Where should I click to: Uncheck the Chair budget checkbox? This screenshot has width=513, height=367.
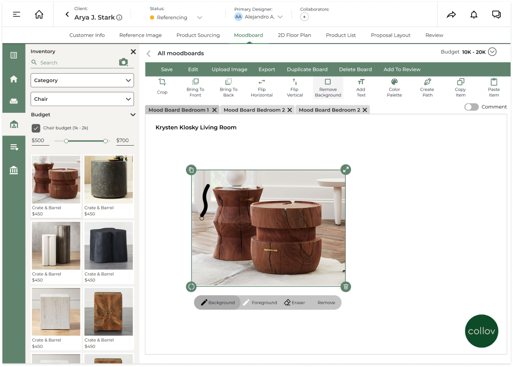pos(36,128)
